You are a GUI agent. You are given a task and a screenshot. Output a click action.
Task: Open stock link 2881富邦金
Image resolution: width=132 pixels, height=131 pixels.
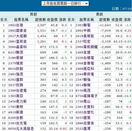click(17, 42)
